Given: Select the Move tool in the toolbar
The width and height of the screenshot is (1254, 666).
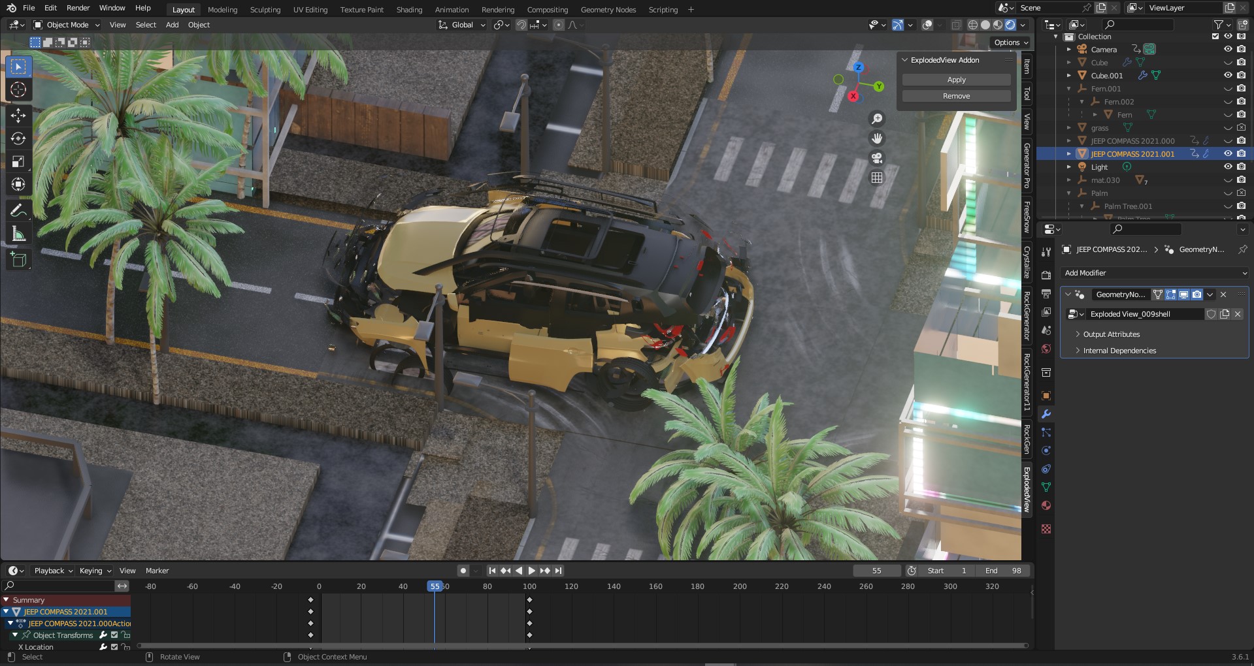Looking at the screenshot, I should click(18, 116).
